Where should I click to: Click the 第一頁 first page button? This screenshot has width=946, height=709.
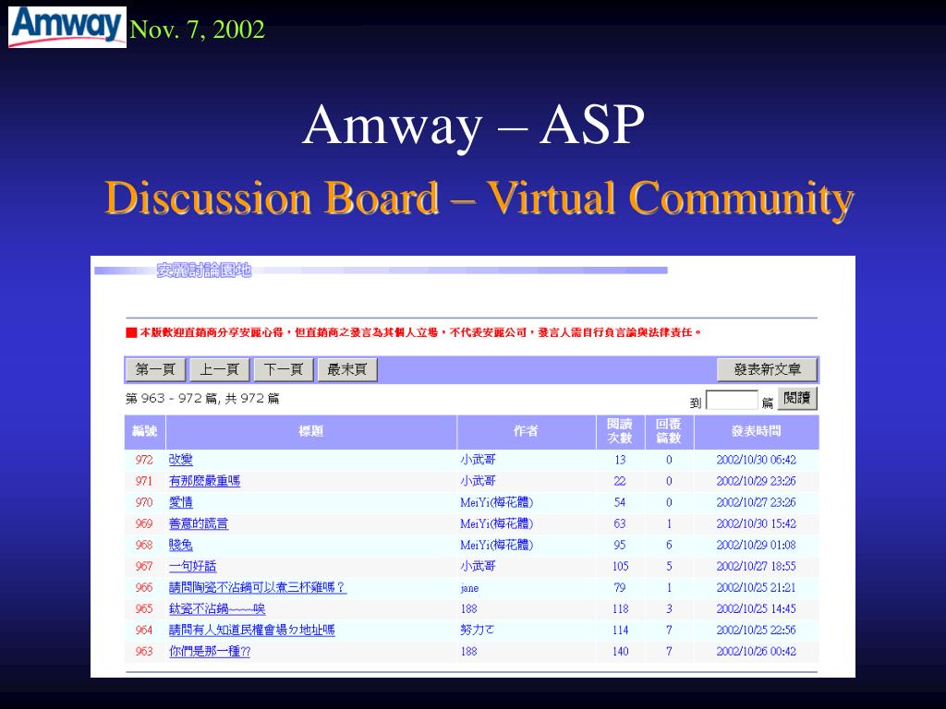tap(155, 369)
